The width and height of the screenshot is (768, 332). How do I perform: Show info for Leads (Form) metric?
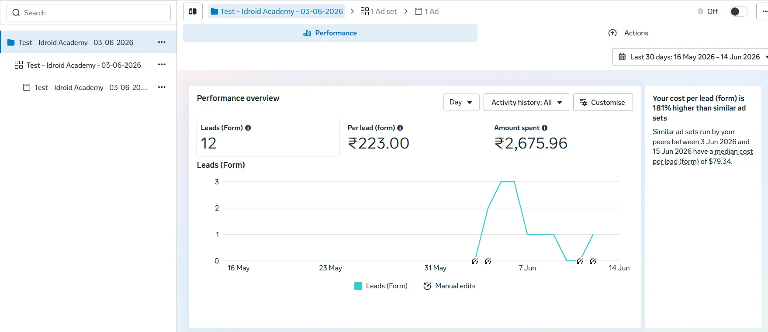pos(248,128)
